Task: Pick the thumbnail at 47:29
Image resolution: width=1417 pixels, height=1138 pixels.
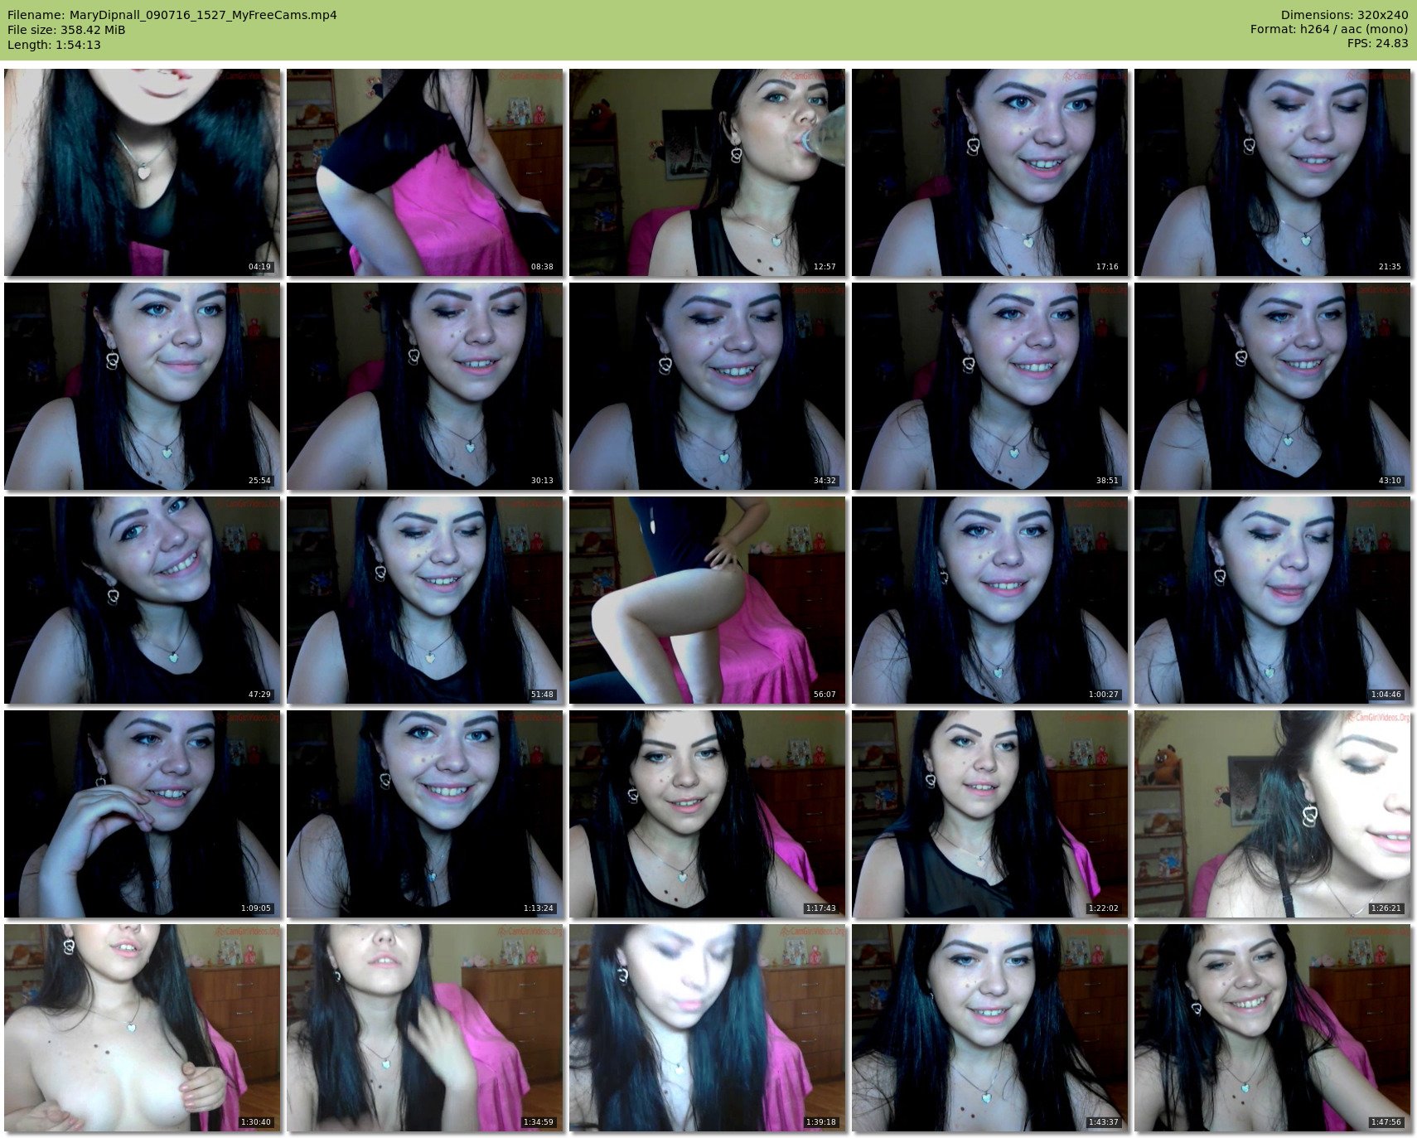Action: click(143, 600)
